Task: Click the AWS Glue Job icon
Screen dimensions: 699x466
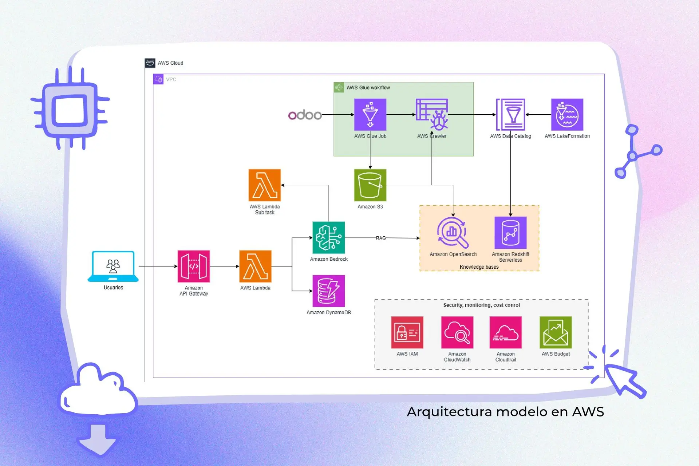Action: tap(370, 115)
